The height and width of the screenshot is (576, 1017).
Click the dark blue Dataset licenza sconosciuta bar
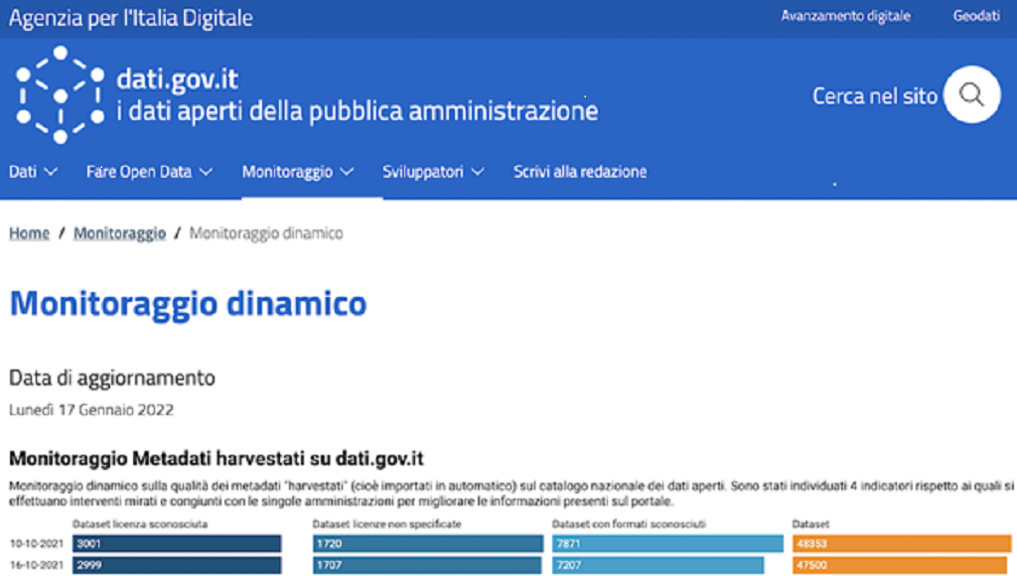pyautogui.click(x=179, y=542)
